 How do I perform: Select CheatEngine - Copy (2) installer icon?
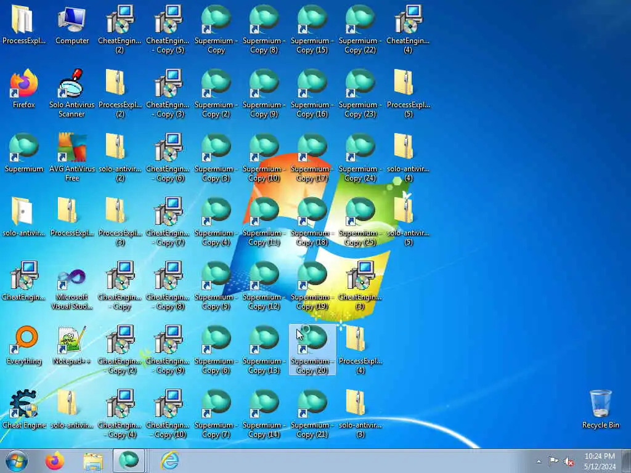click(120, 350)
